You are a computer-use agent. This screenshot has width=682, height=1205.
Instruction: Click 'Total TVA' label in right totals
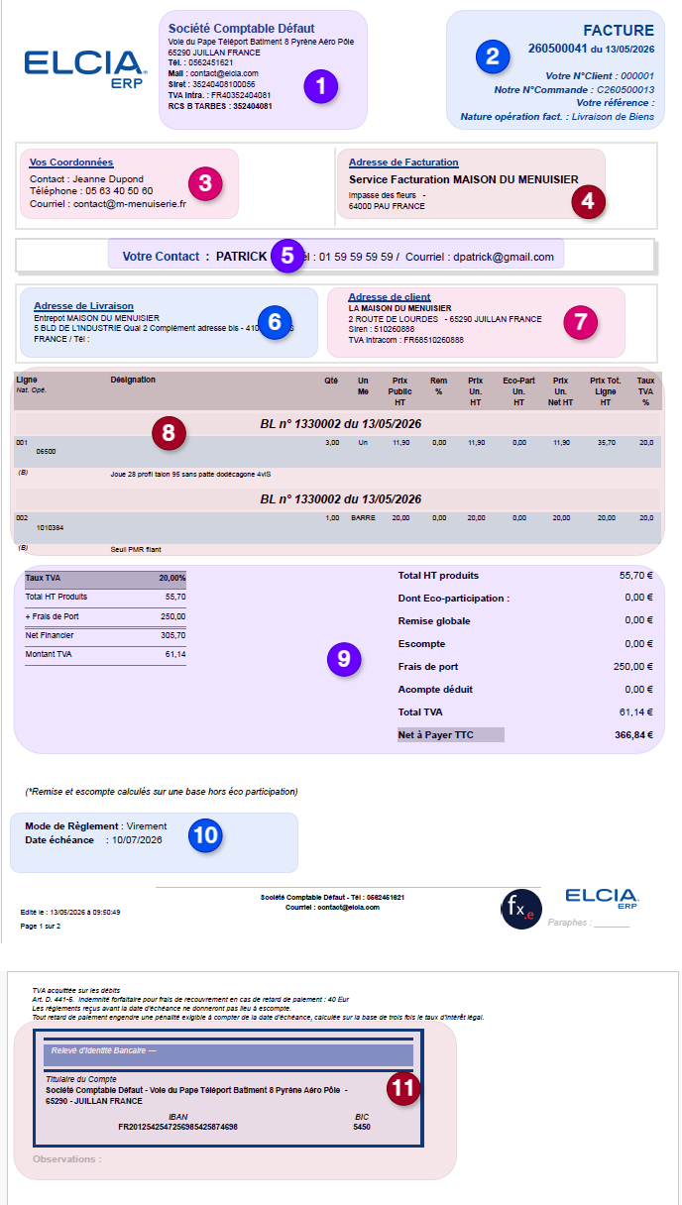(x=420, y=712)
